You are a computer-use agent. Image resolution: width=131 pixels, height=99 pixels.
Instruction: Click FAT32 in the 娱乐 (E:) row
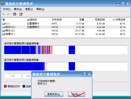click(x=55, y=31)
